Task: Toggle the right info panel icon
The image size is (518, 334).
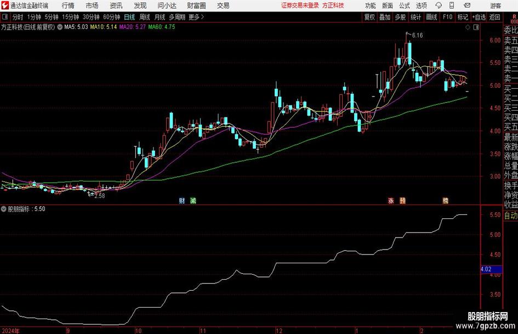Action: 476,27
